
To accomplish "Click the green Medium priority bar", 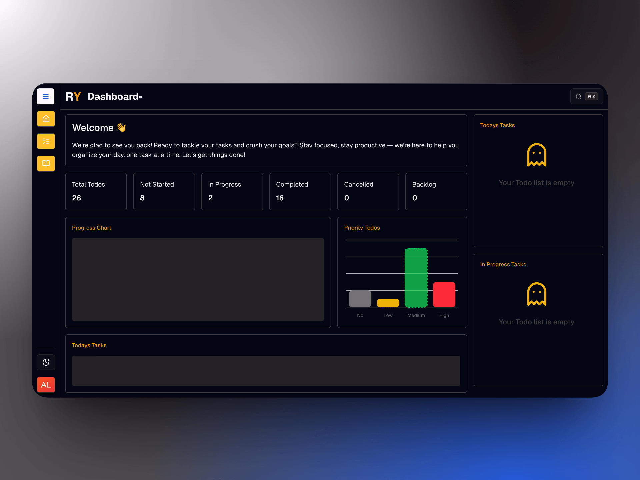I will point(416,277).
